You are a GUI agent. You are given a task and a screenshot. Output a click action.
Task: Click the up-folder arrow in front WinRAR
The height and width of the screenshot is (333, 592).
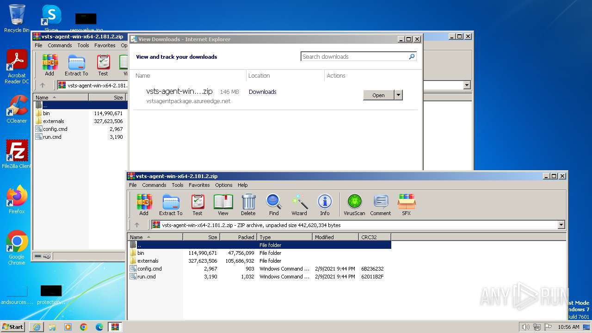pos(137,225)
